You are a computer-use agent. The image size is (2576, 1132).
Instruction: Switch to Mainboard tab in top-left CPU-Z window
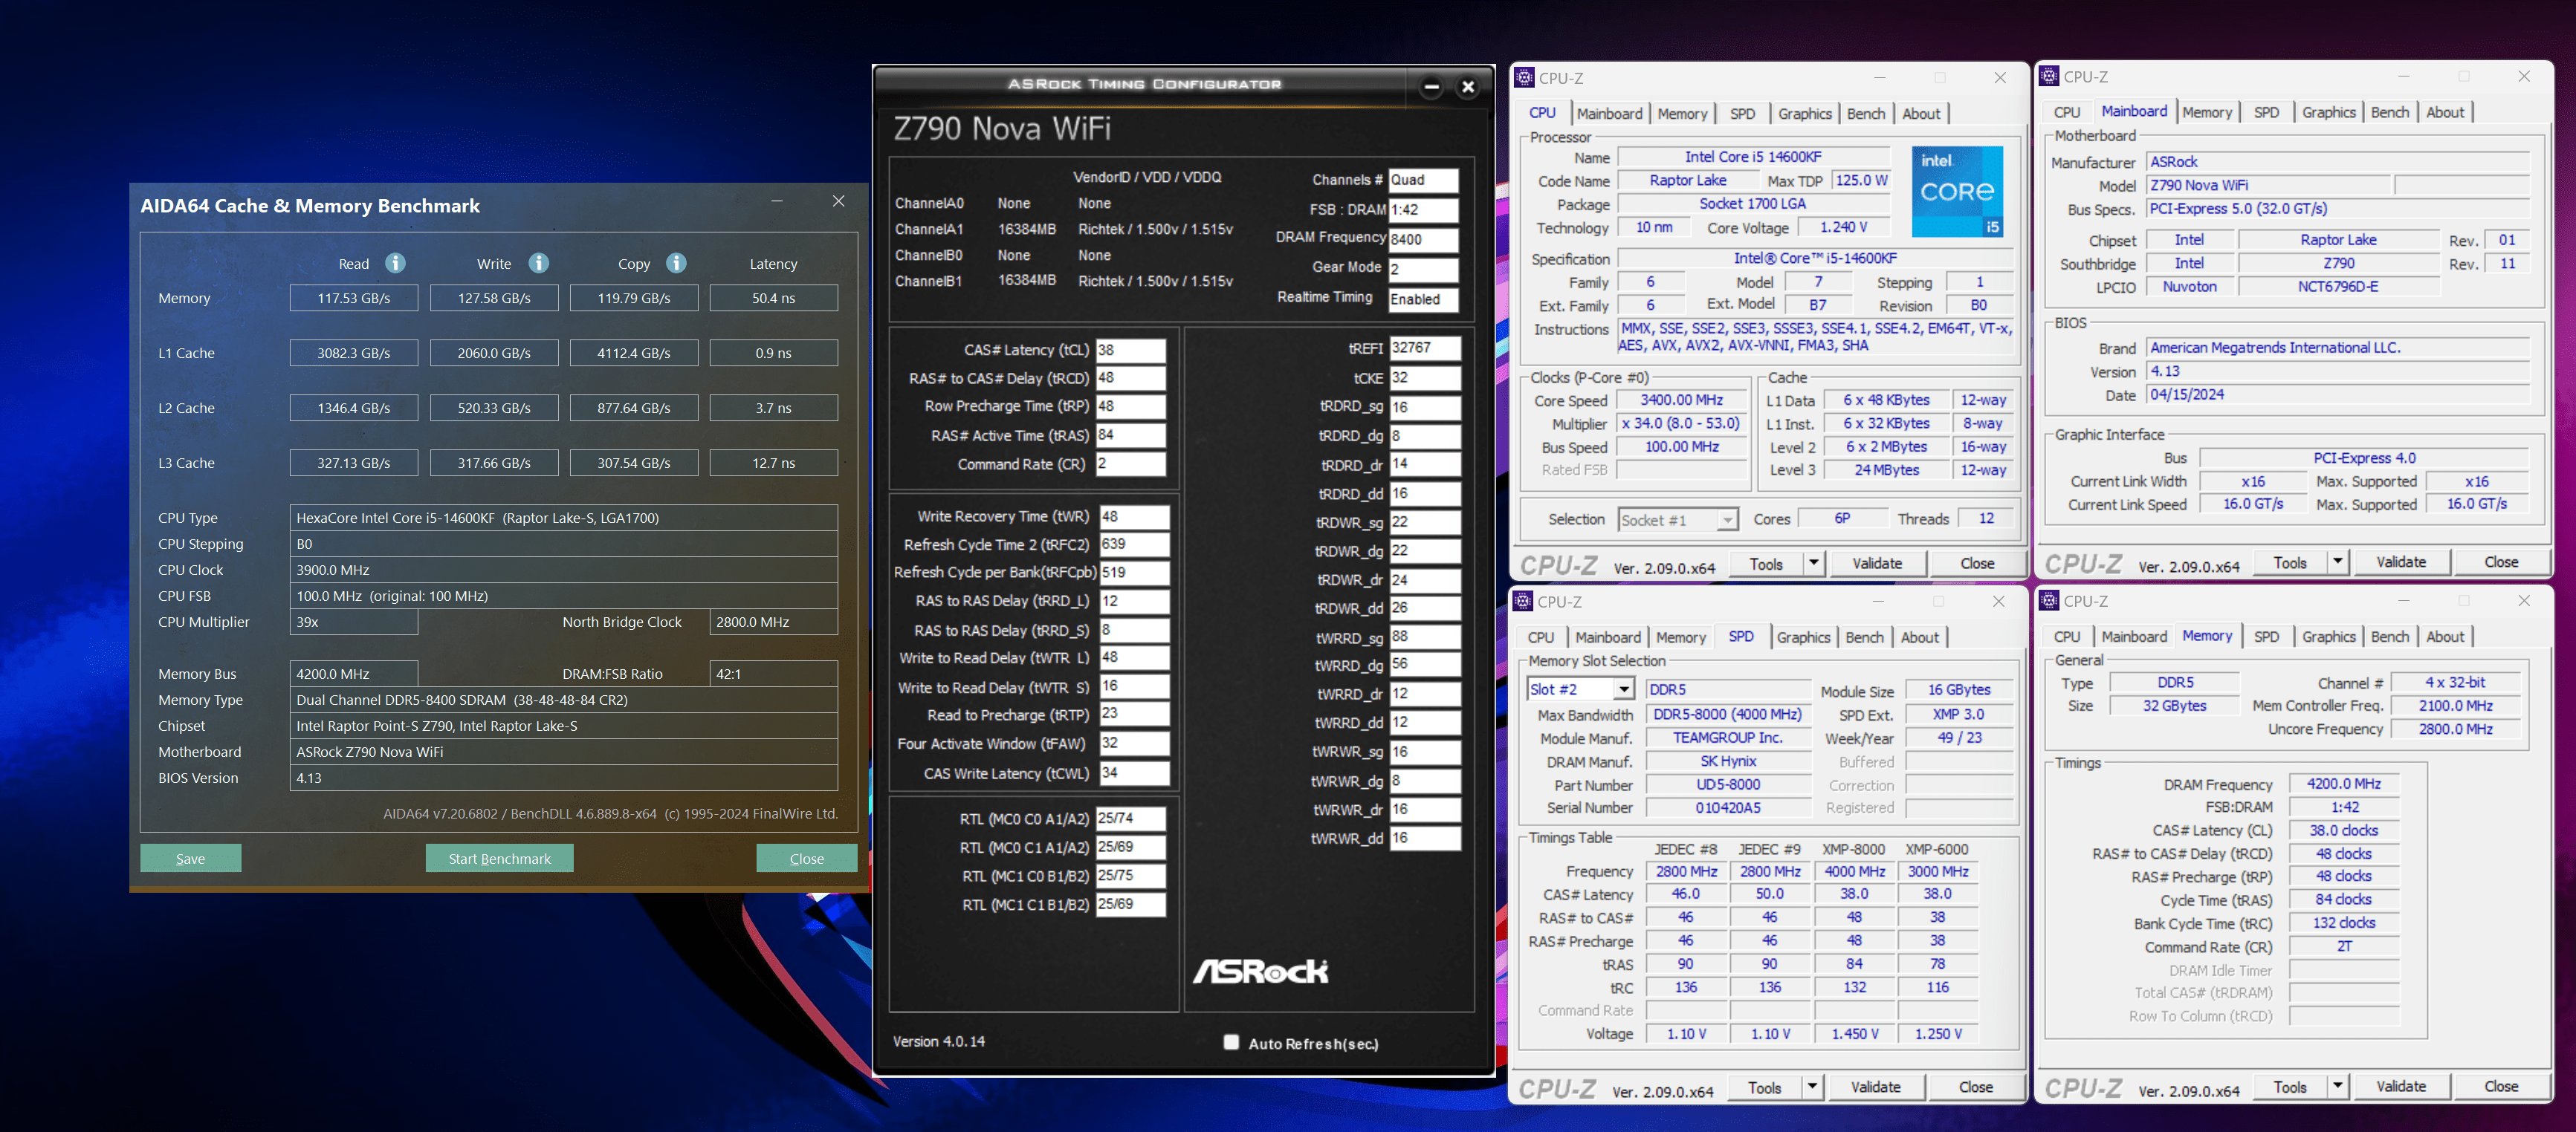click(x=1609, y=114)
